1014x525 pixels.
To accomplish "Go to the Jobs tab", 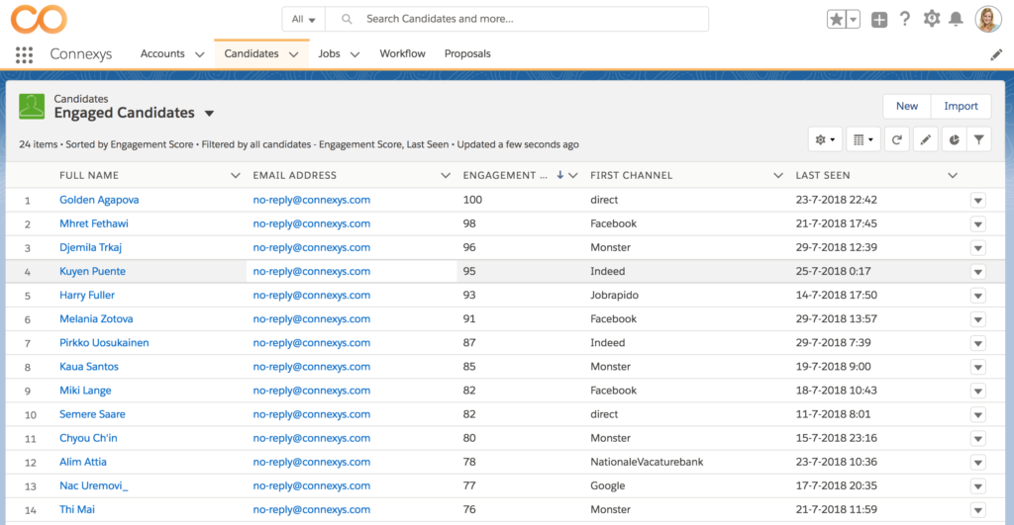I will (329, 53).
